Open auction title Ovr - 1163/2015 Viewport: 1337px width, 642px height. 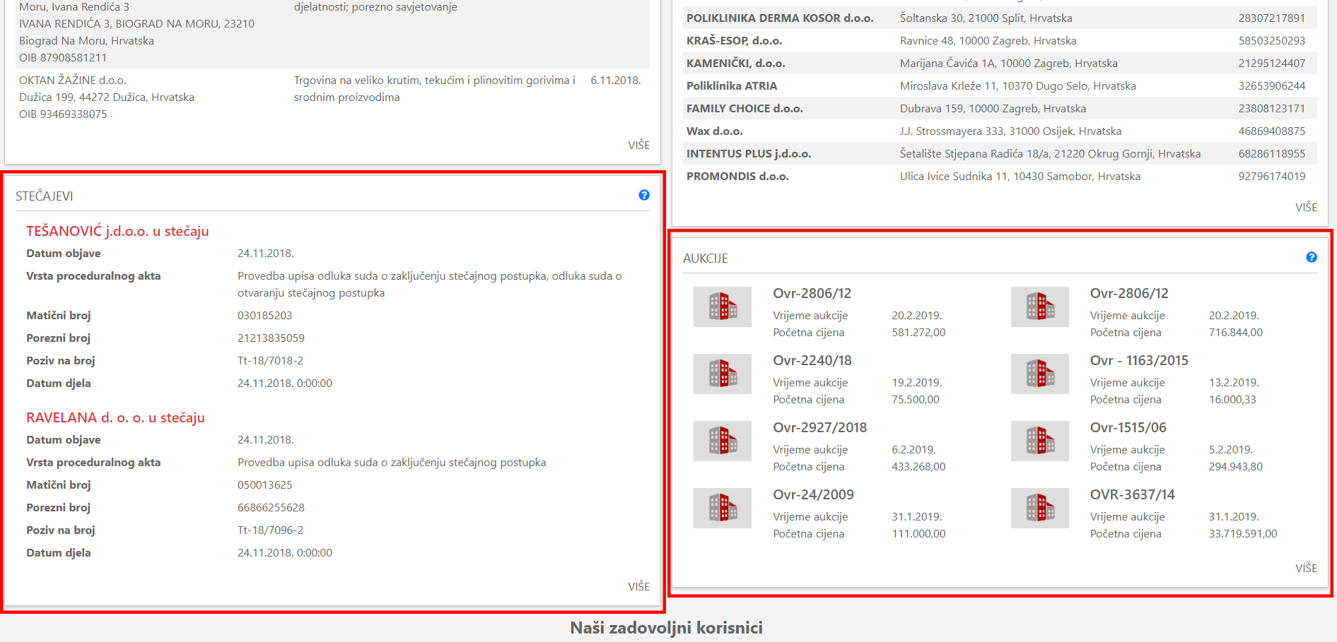[1139, 360]
